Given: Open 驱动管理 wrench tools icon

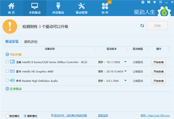Looking at the screenshot, I should pyautogui.click(x=81, y=8).
